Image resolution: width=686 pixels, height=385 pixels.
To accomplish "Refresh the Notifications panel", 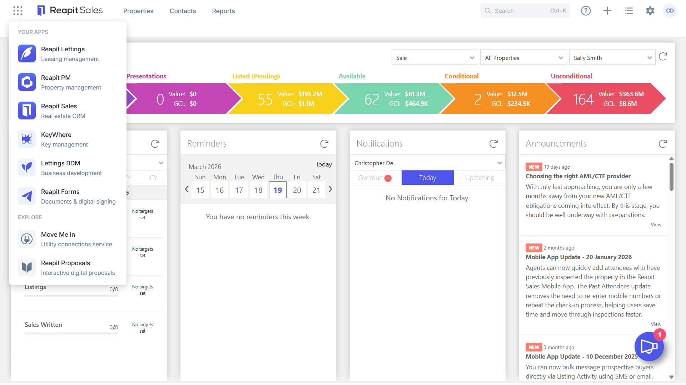I will (494, 144).
